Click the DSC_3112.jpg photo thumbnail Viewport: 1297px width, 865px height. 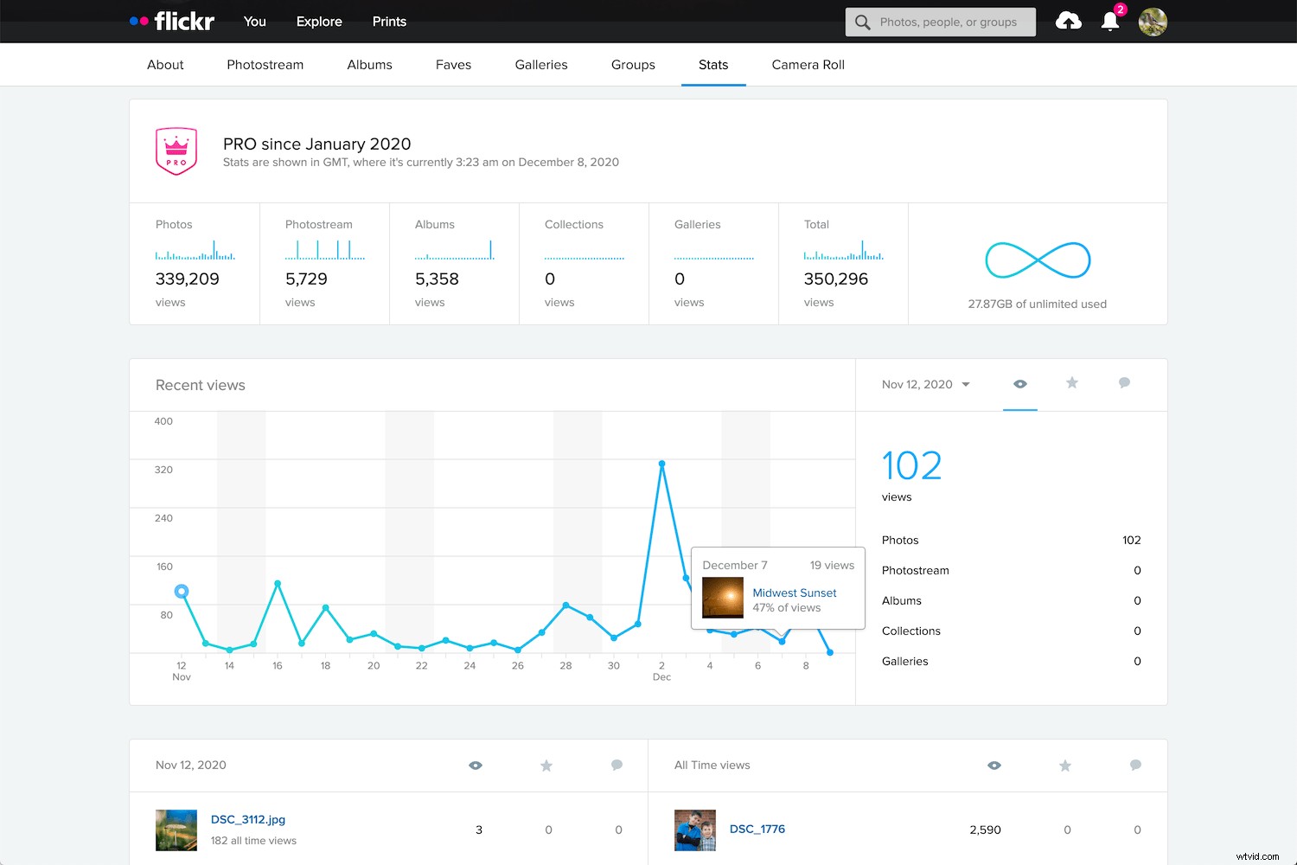tap(176, 829)
